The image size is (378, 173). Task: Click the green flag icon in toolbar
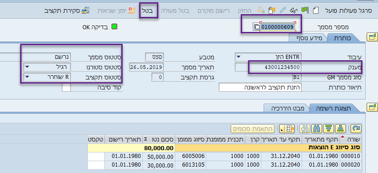[304, 10]
